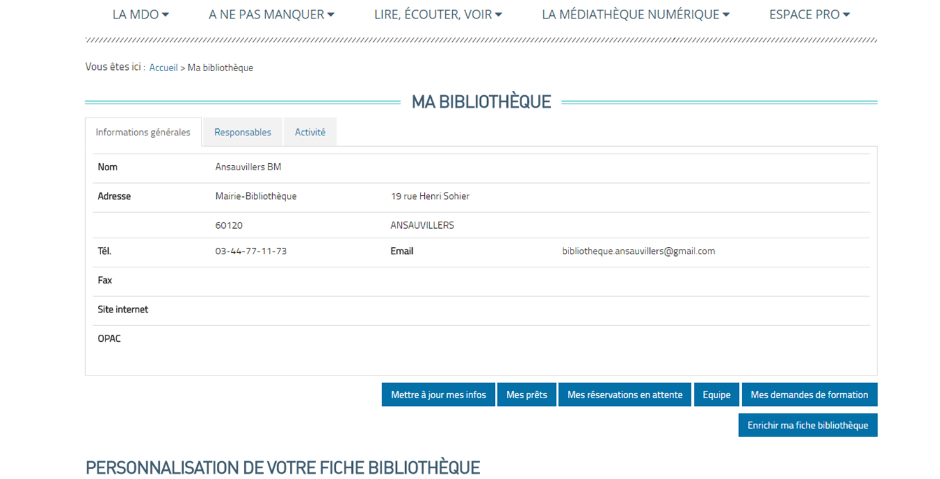Open Mes prêts
Screen dimensions: 940x479
[x=527, y=395]
